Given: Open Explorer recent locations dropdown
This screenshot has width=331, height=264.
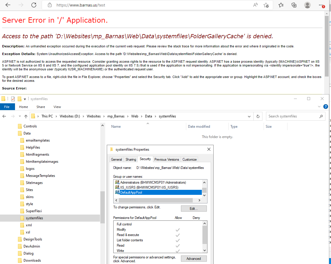Looking at the screenshot, I should 20,116.
